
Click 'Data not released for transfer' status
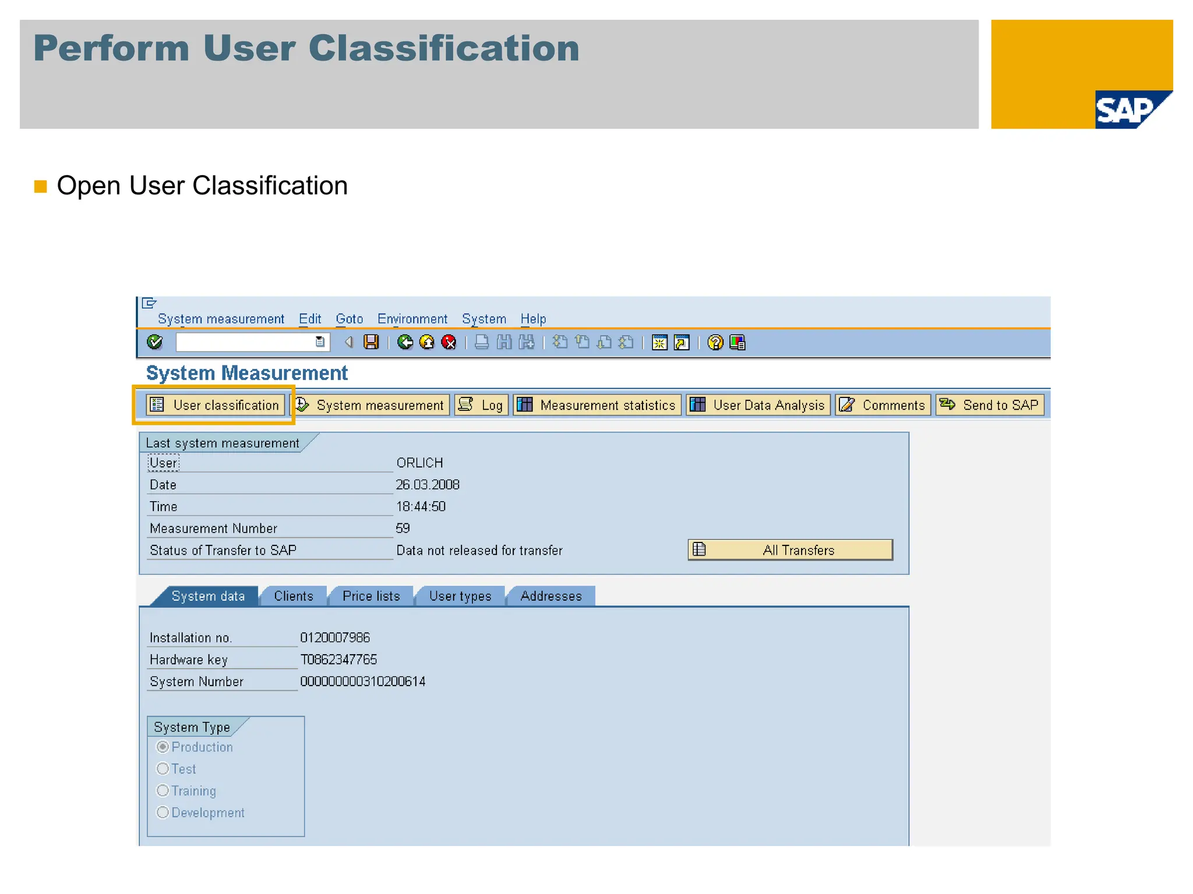[x=479, y=551]
